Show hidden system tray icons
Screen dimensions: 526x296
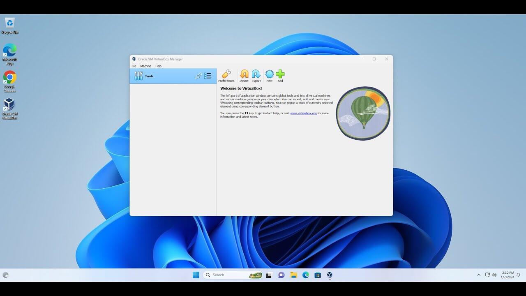478,275
